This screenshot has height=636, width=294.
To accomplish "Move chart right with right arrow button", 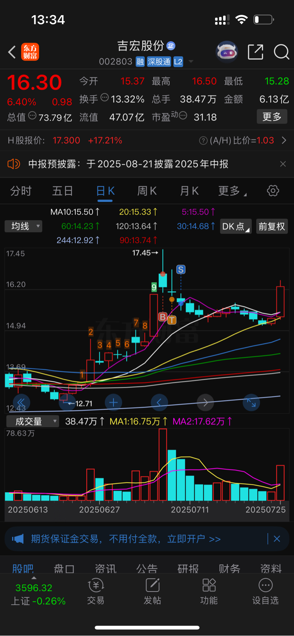I will point(205,402).
